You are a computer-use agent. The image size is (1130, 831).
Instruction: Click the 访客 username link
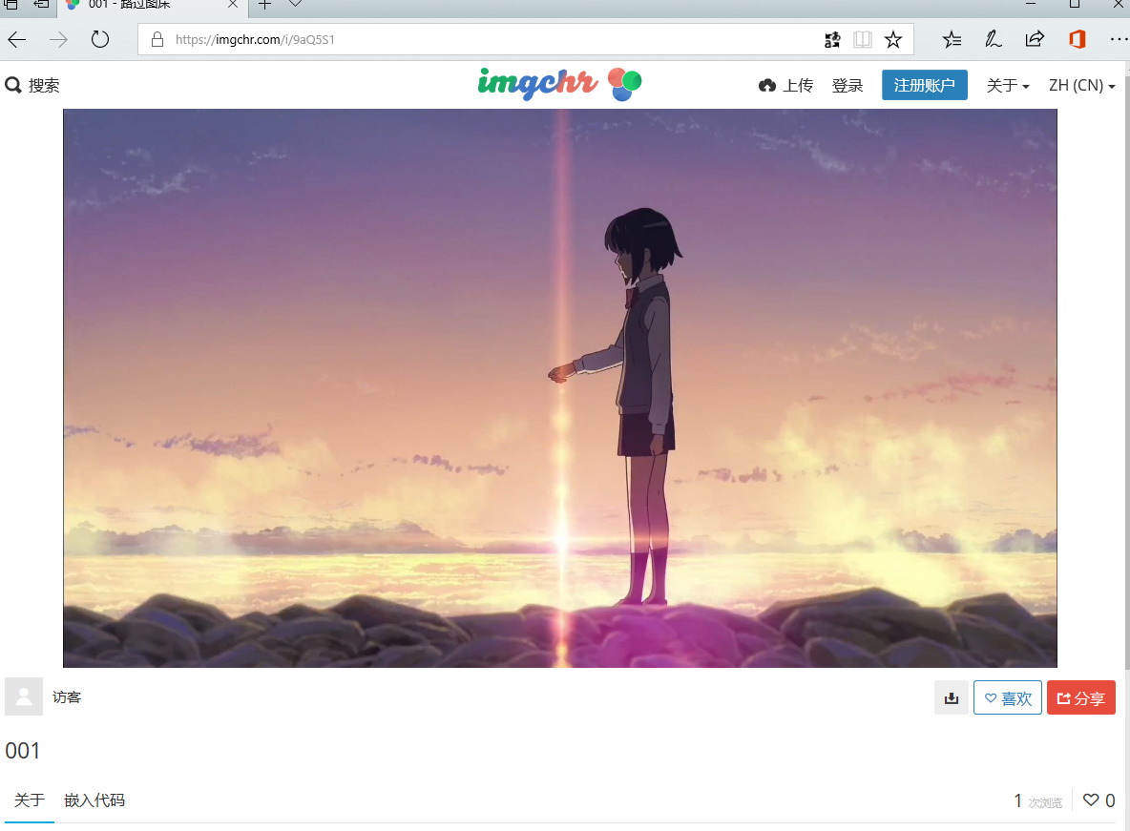tap(67, 697)
